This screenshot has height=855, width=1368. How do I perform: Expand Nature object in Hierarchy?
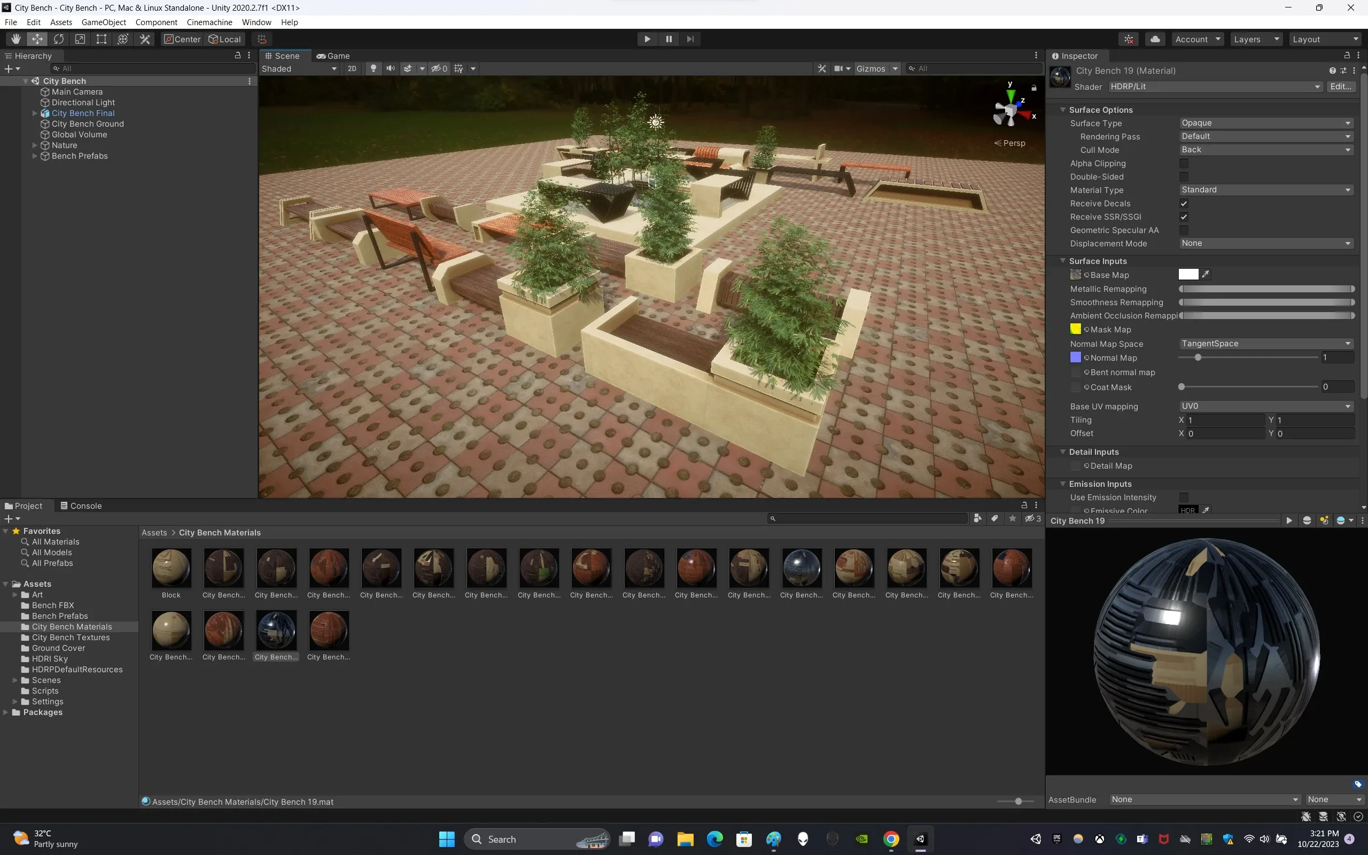coord(35,145)
